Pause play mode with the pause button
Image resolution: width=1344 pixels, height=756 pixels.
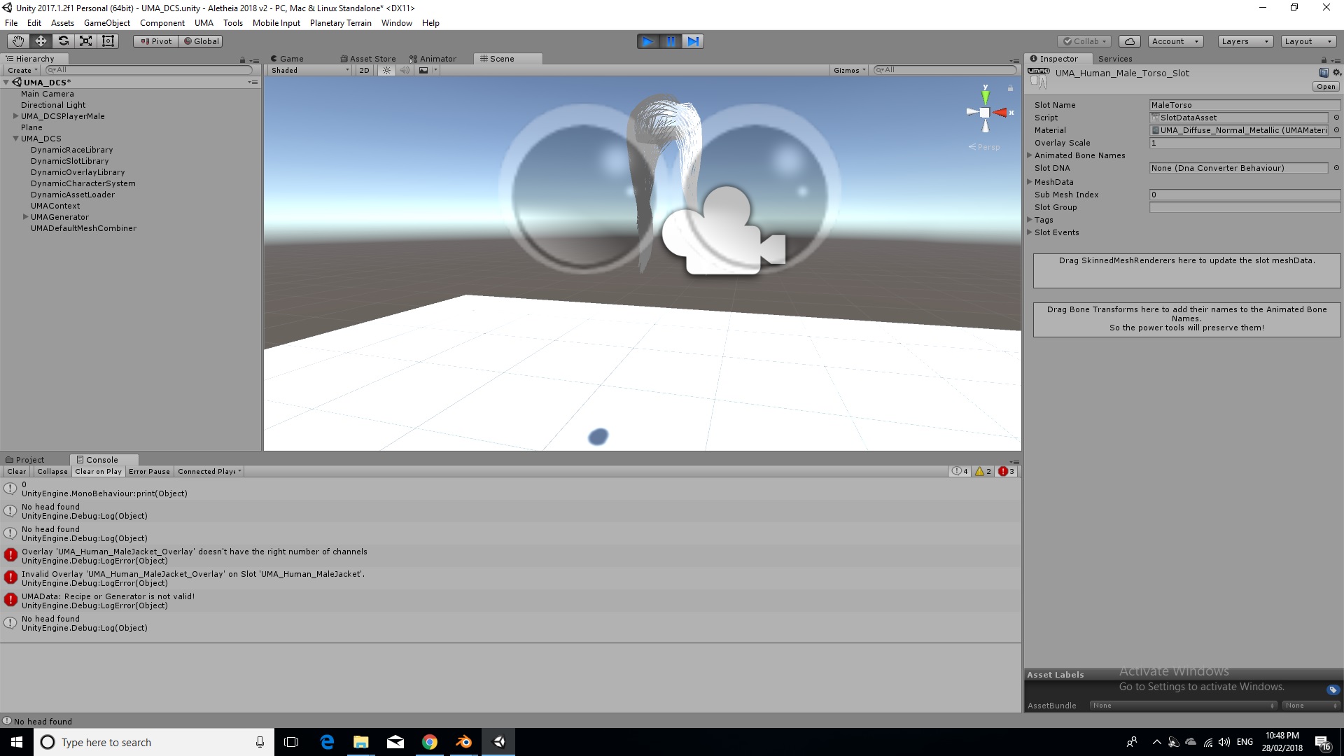click(x=671, y=41)
